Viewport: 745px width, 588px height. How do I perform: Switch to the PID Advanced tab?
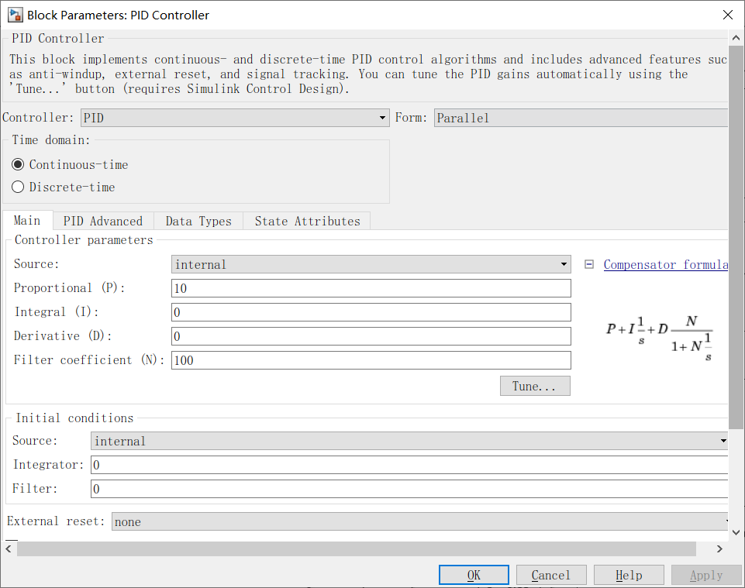point(103,222)
